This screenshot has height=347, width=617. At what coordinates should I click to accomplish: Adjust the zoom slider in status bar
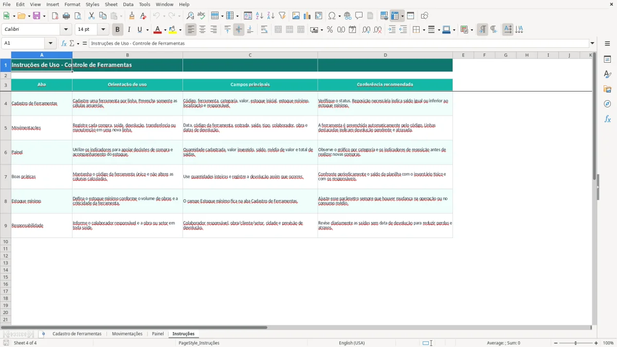(576, 343)
